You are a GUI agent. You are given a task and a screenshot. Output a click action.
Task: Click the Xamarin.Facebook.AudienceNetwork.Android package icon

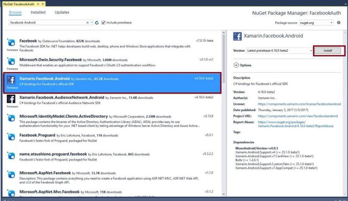pyautogui.click(x=11, y=99)
